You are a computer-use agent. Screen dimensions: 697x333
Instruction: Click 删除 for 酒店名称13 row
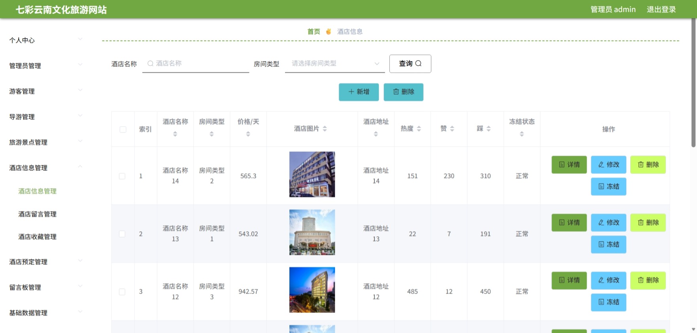pyautogui.click(x=648, y=223)
